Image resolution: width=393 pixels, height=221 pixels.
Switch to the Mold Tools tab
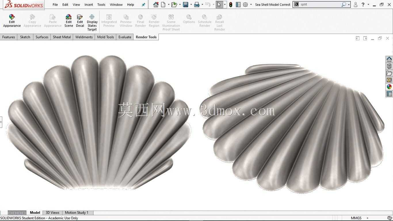click(106, 37)
